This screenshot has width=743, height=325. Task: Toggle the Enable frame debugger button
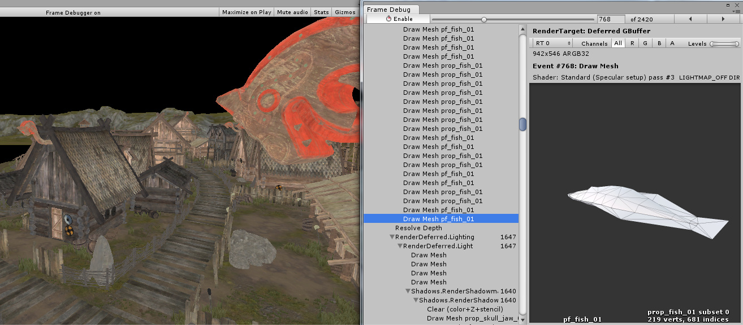click(399, 19)
